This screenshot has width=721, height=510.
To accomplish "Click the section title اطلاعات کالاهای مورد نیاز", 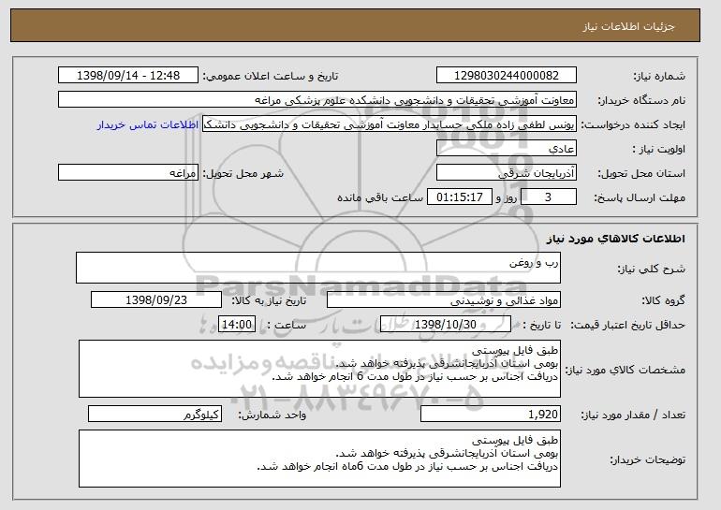I will [616, 238].
